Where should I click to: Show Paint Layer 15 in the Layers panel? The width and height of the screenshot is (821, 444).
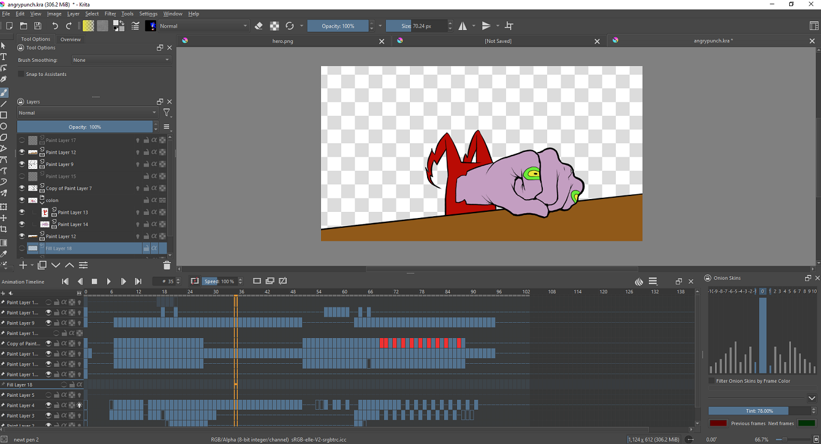(22, 176)
